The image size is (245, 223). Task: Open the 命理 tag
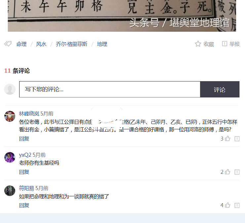[21, 44]
